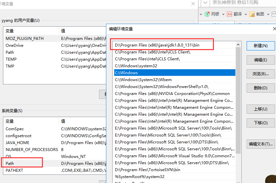This screenshot has width=276, height=183.
Task: Select NUMBER_OF_PROCESSORS system variable row
Action: pos(55,149)
